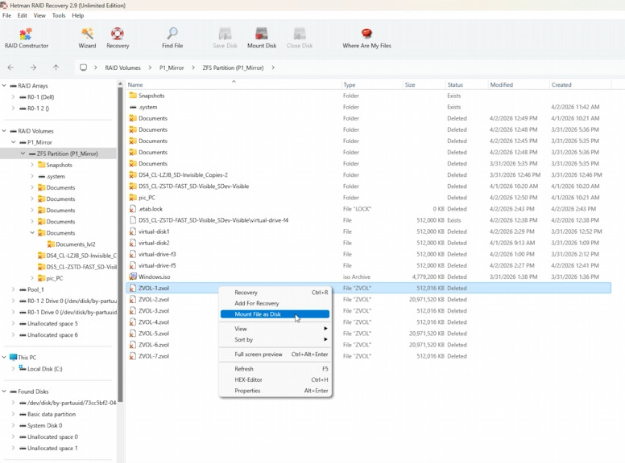Select the .etab.lock file icon

[133, 209]
